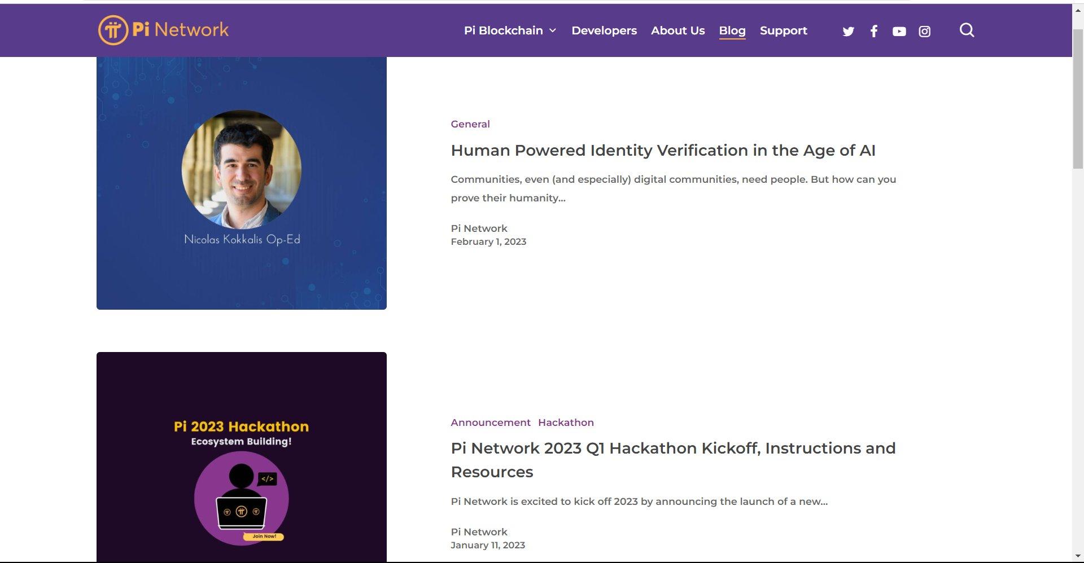Click the Announcement category tag

click(x=490, y=423)
